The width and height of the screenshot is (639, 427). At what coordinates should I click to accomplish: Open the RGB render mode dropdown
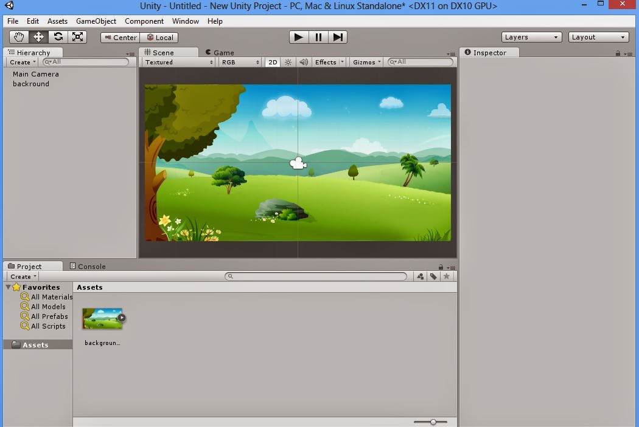(x=240, y=62)
